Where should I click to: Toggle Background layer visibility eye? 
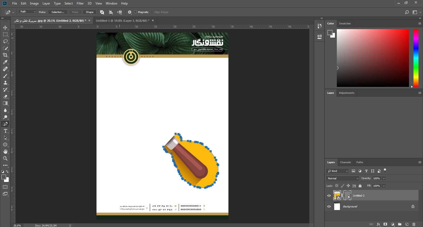click(329, 207)
